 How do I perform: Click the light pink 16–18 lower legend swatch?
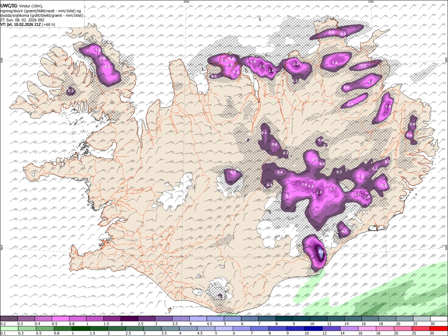(x=366, y=329)
